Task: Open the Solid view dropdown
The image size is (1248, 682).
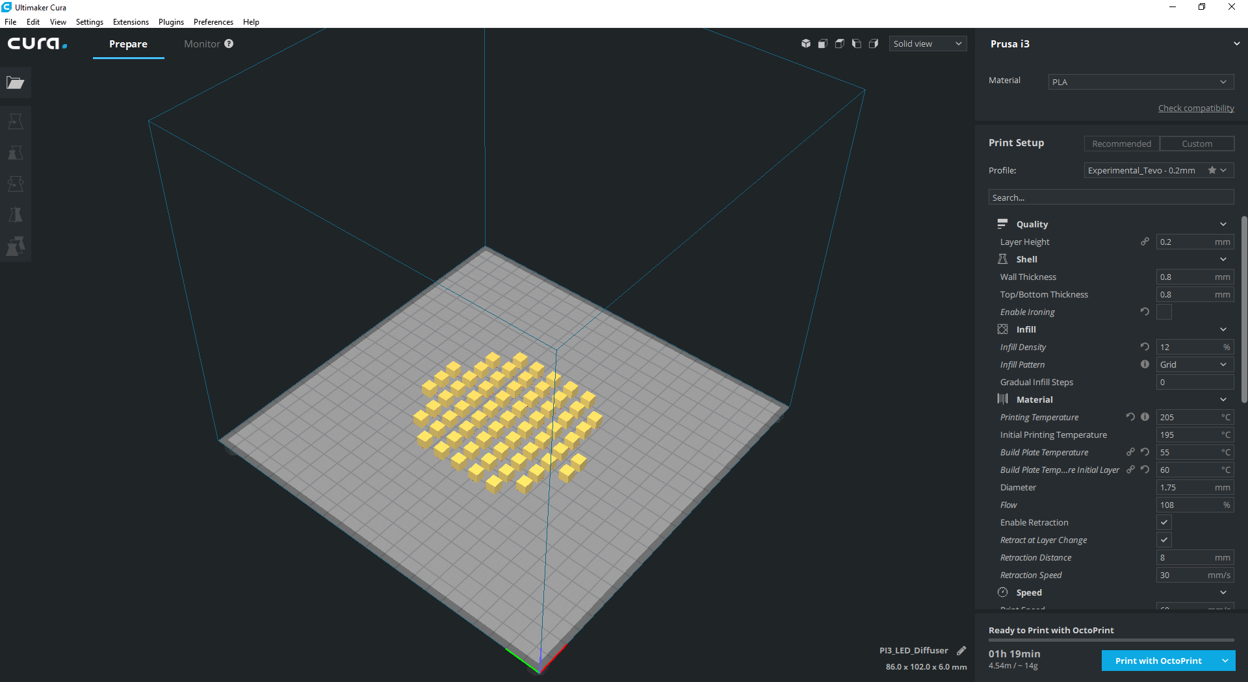Action: click(928, 44)
